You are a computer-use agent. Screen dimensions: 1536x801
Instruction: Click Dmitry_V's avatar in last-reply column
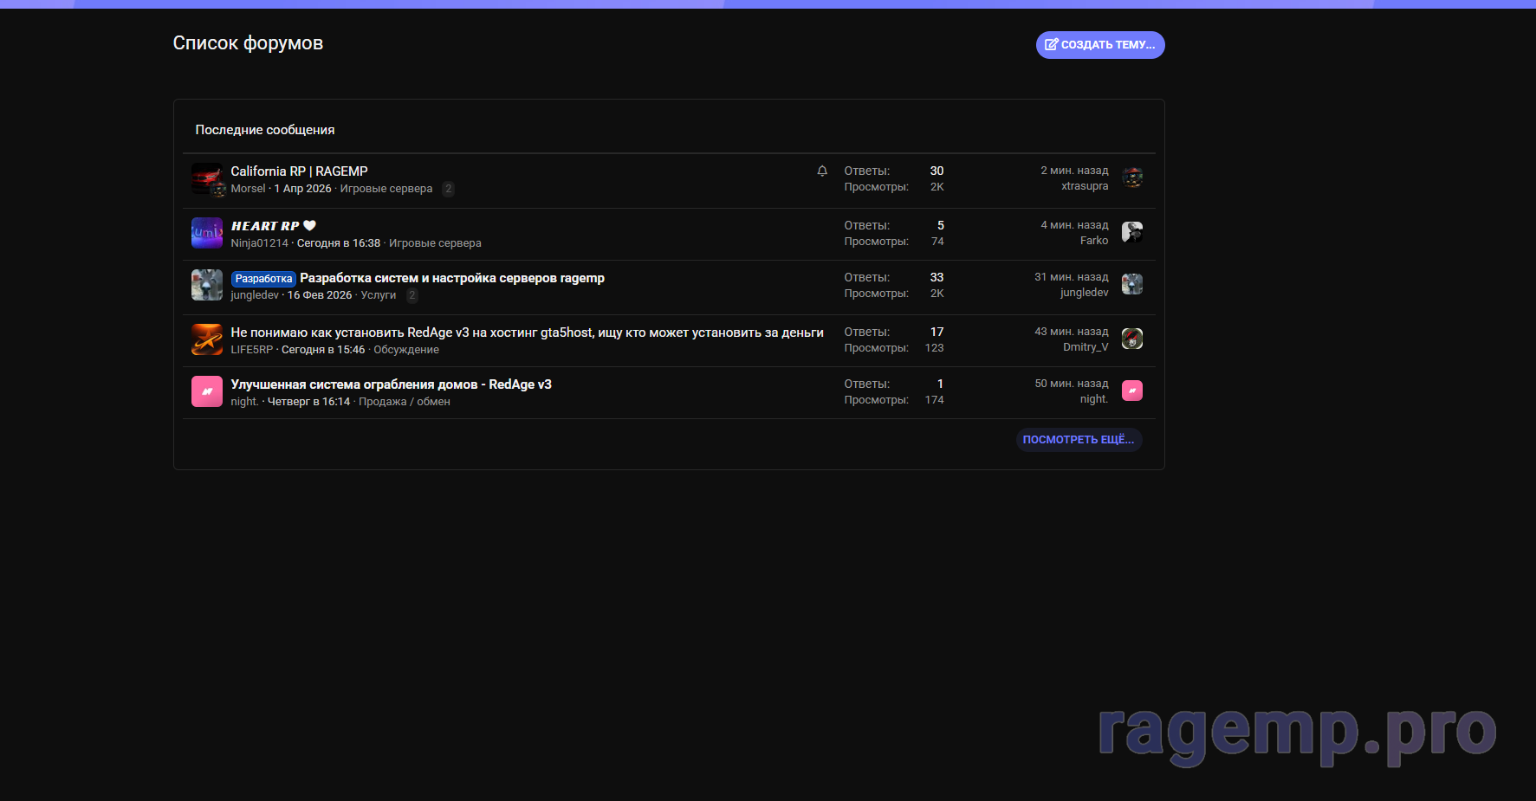click(1131, 339)
